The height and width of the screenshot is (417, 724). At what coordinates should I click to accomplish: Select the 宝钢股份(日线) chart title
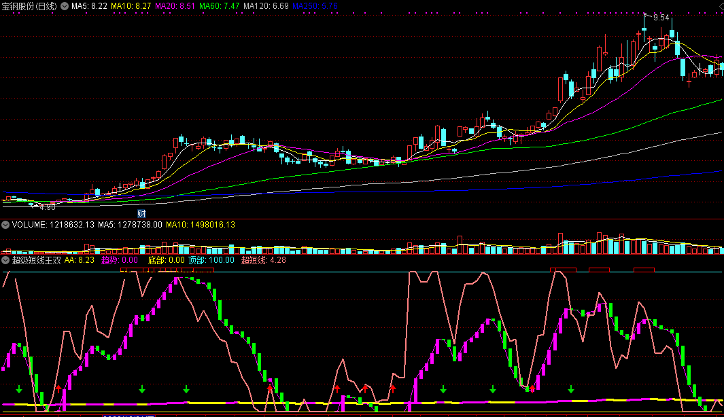[29, 7]
